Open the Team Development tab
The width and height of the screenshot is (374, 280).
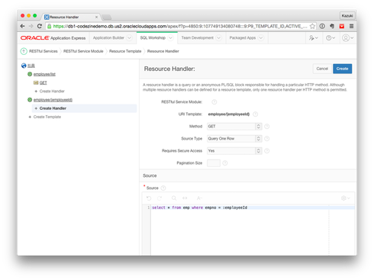click(x=198, y=38)
